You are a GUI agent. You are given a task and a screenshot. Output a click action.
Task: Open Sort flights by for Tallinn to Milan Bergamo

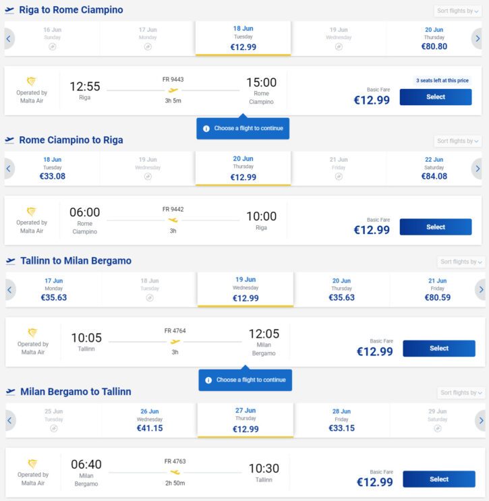click(x=461, y=262)
